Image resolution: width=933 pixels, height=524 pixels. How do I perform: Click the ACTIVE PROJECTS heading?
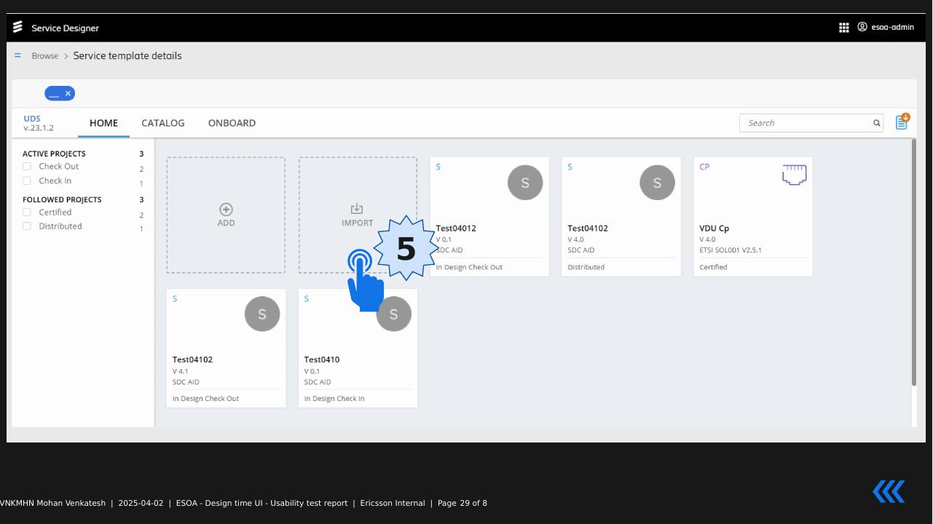[54, 154]
